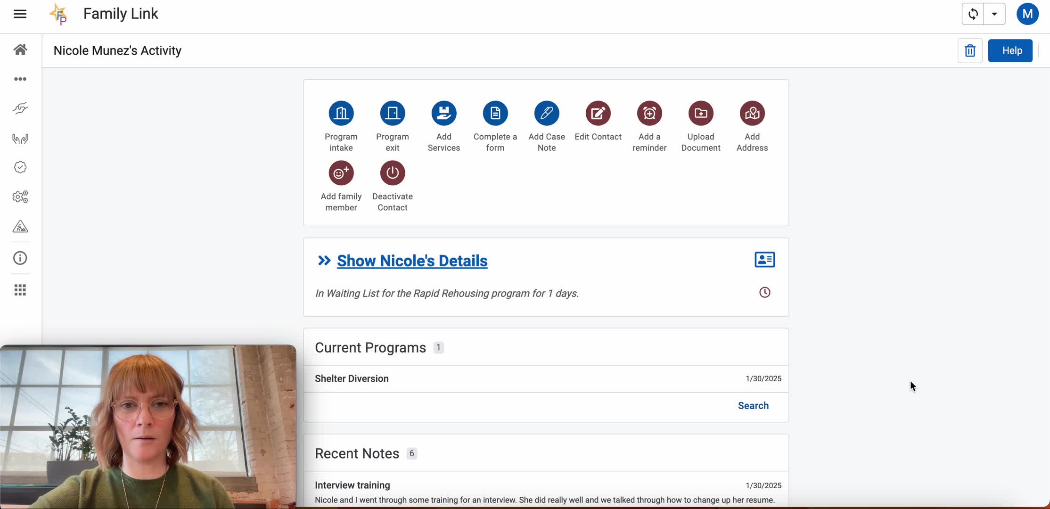Click the Shelter Diversion date 1/30/2025
This screenshot has height=509, width=1050.
[x=763, y=378]
